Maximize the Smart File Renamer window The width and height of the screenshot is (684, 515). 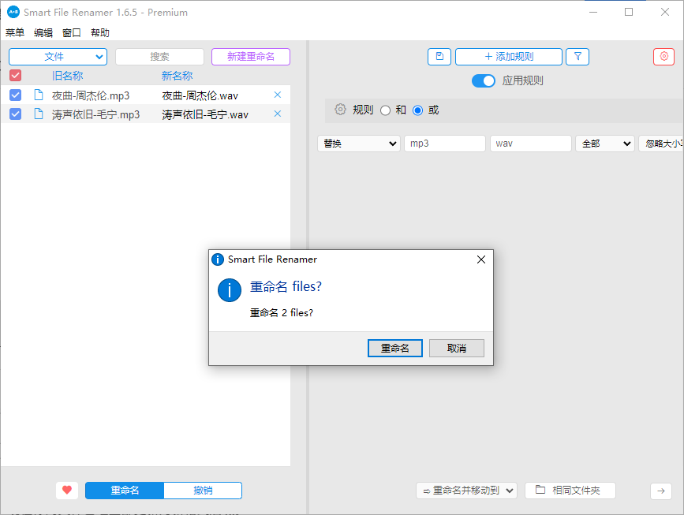point(629,12)
